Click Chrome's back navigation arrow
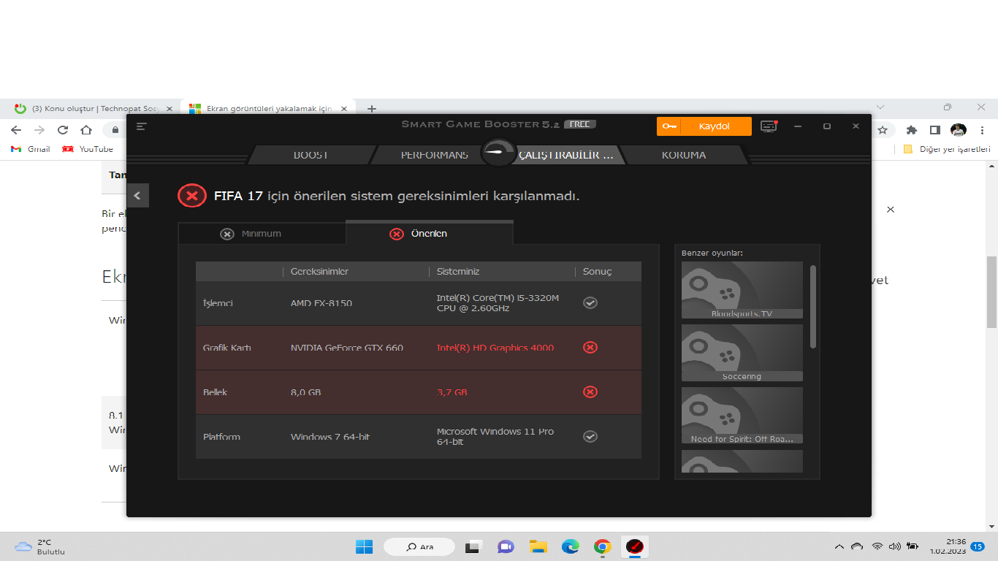The width and height of the screenshot is (998, 561). 16,130
